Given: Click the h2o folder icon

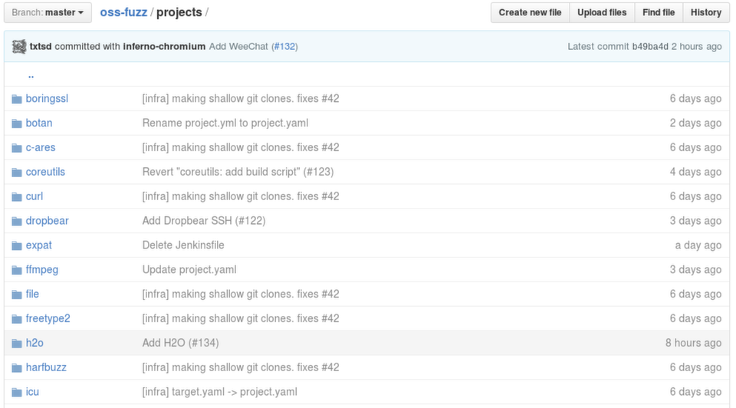Looking at the screenshot, I should click(17, 344).
